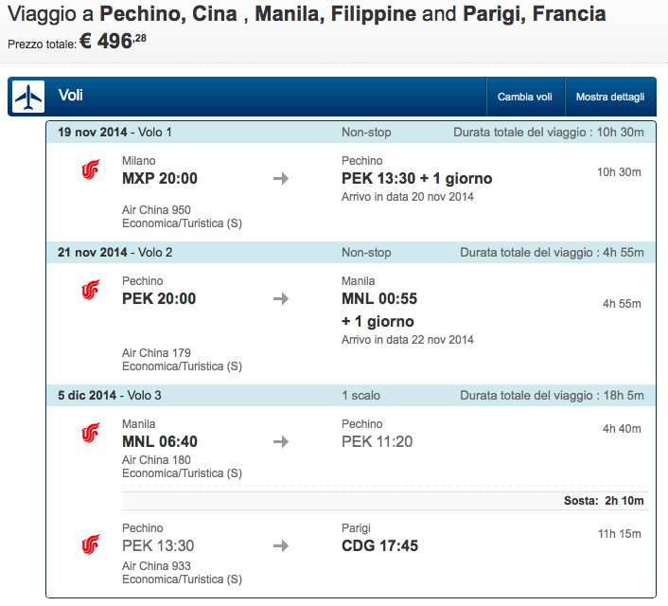Click the Air China logo for flight 180
The width and height of the screenshot is (668, 606).
pos(90,433)
